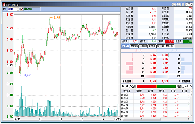Screen dimensions: 195x124
Task: Click bid price 8,520 with volume 46
Action: tap(153, 63)
